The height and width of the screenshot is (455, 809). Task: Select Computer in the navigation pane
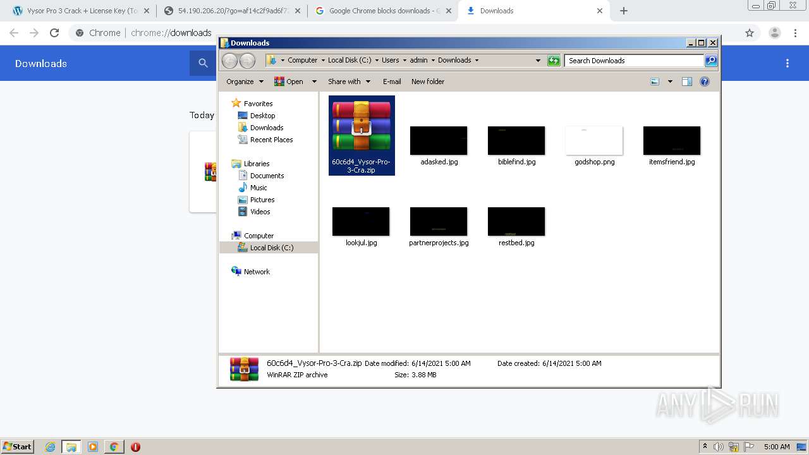point(259,236)
